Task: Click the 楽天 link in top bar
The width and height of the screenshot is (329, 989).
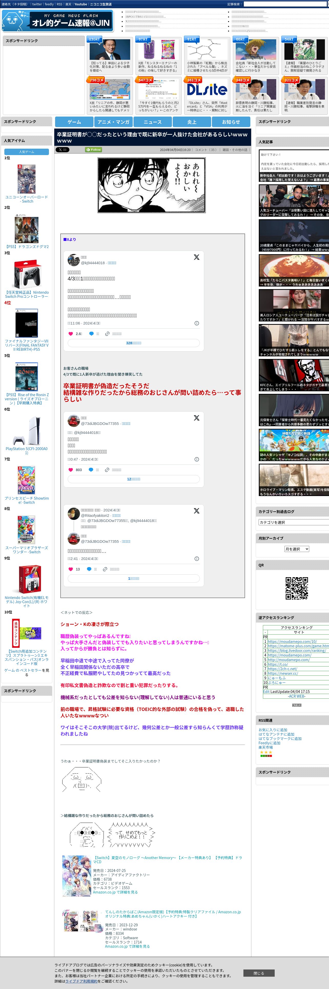Action: (68, 4)
